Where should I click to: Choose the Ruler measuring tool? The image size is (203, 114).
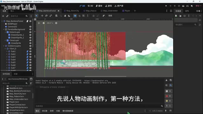[69, 16]
